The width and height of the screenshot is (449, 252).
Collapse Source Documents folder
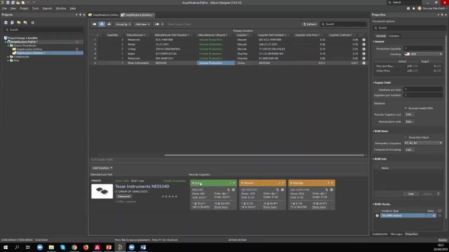click(x=8, y=46)
